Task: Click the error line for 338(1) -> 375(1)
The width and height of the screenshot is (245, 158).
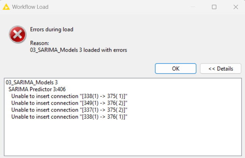Action: pyautogui.click(x=69, y=96)
